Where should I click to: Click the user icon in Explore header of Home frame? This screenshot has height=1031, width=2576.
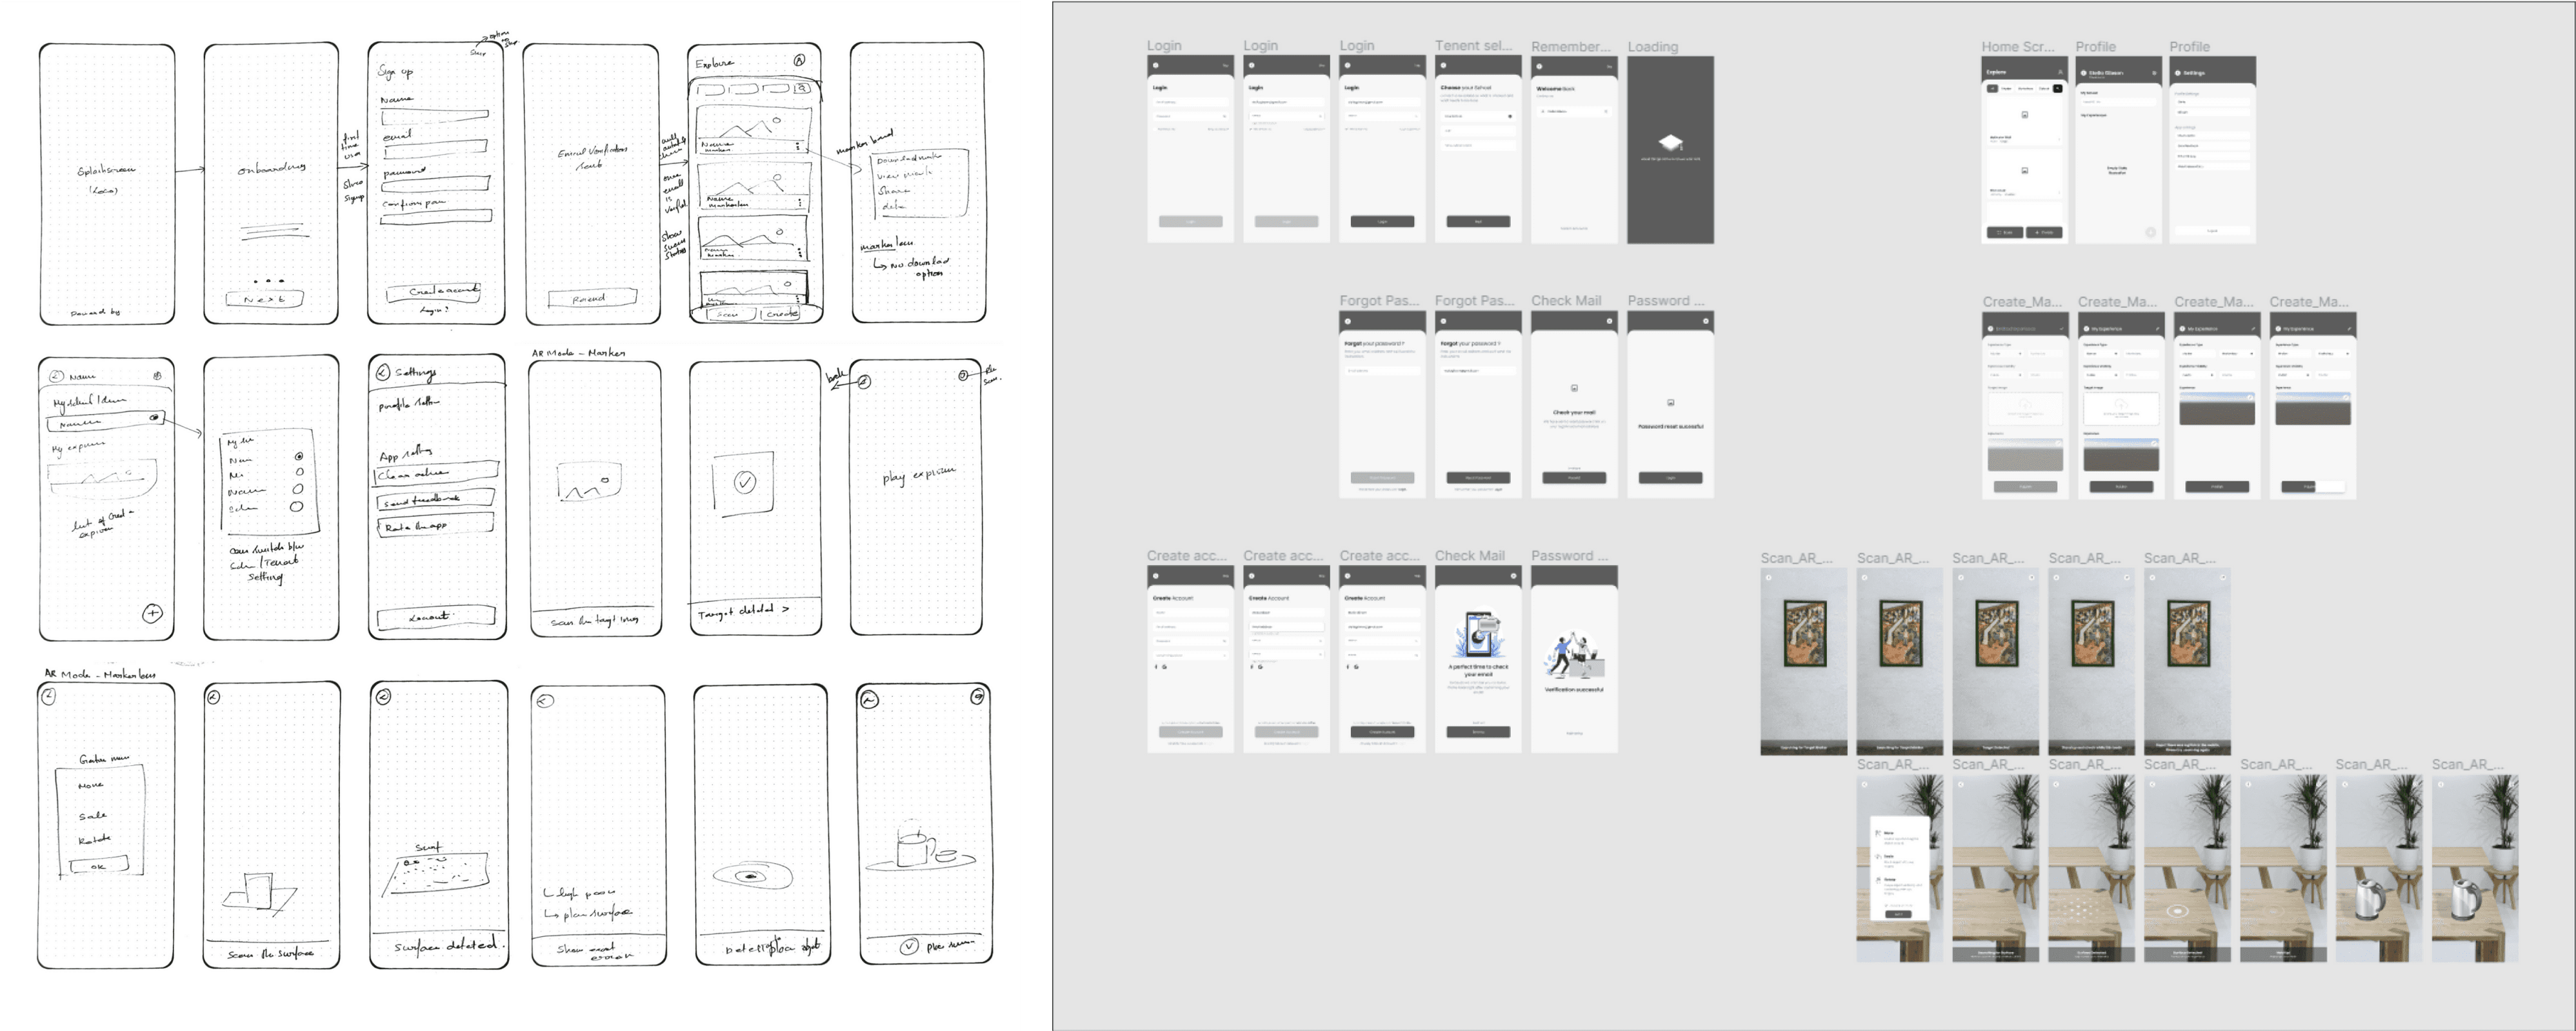[2060, 72]
